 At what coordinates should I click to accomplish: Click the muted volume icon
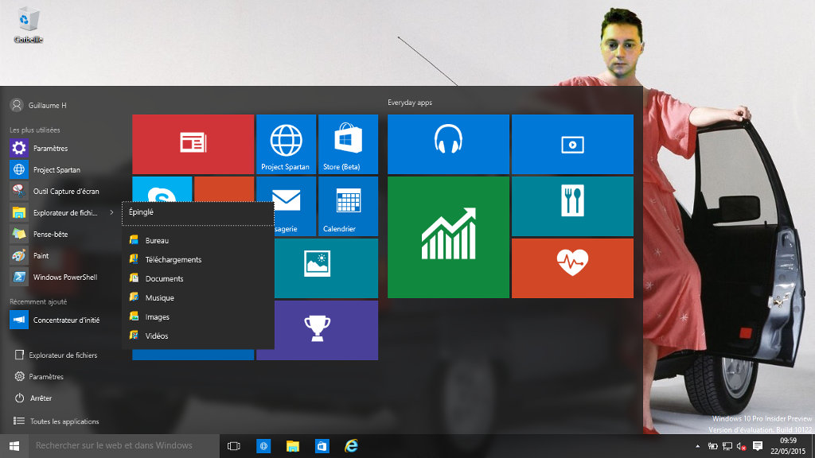742,446
